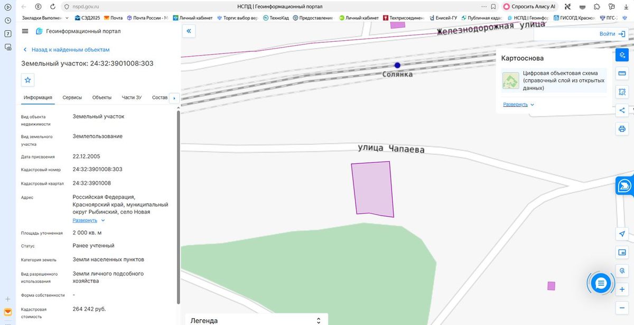Click cadastral cost value 264 242 руб.
The height and width of the screenshot is (325, 634).
tap(89, 309)
